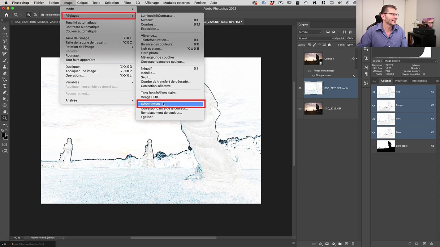
Task: Open the layer Type filter dropdown
Action: pyautogui.click(x=310, y=32)
